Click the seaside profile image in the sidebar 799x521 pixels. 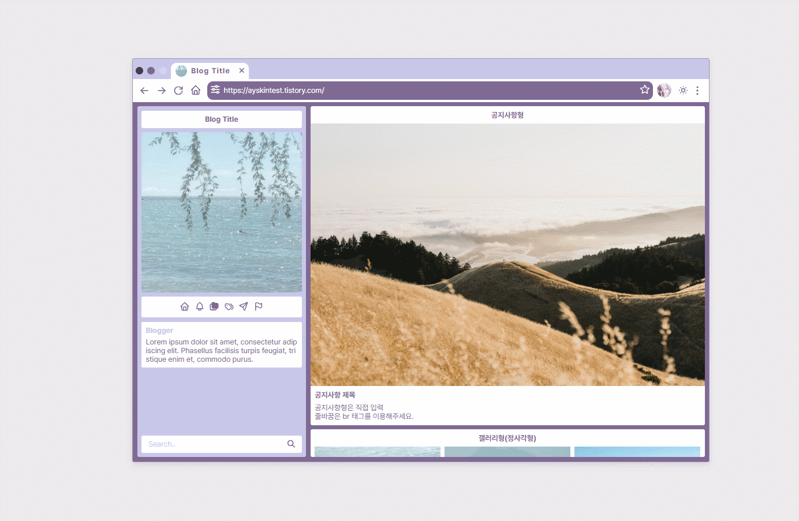coord(222,212)
